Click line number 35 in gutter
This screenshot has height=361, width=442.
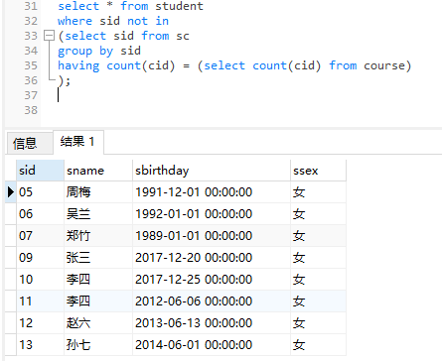point(31,65)
